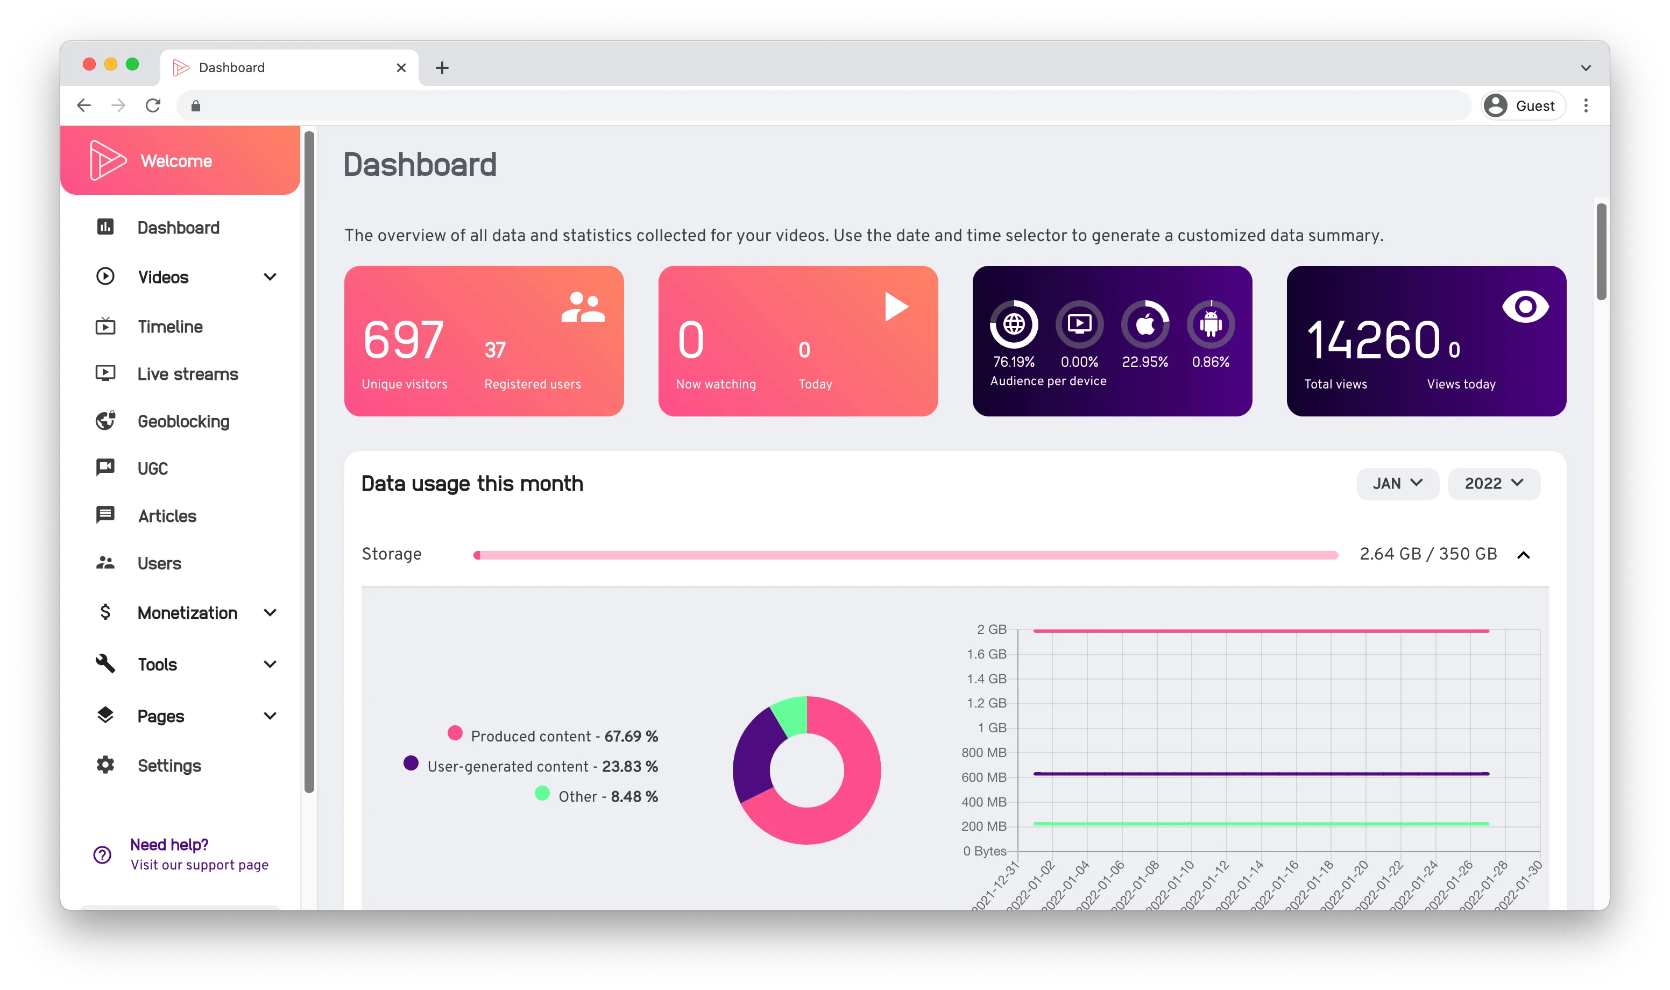Click the purple User-generated content legend dot
This screenshot has height=990, width=1670.
point(411,762)
